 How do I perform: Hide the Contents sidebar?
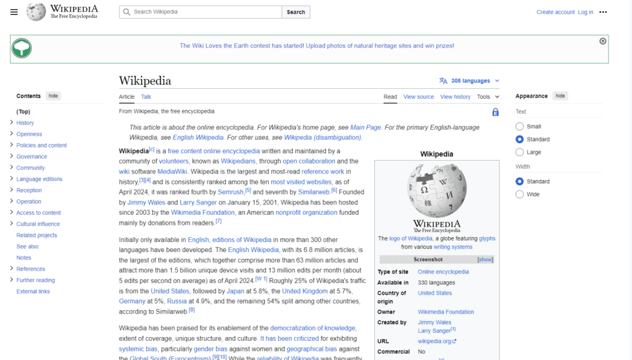[53, 96]
